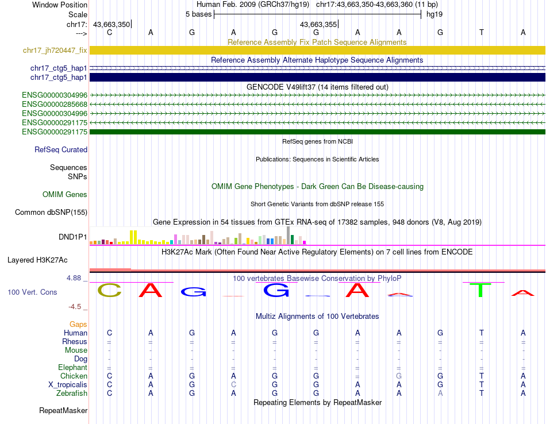This screenshot has width=546, height=424.
Task: Open Reference Assembly Fix Patch Sequence Alignments track
Action: coord(317,42)
